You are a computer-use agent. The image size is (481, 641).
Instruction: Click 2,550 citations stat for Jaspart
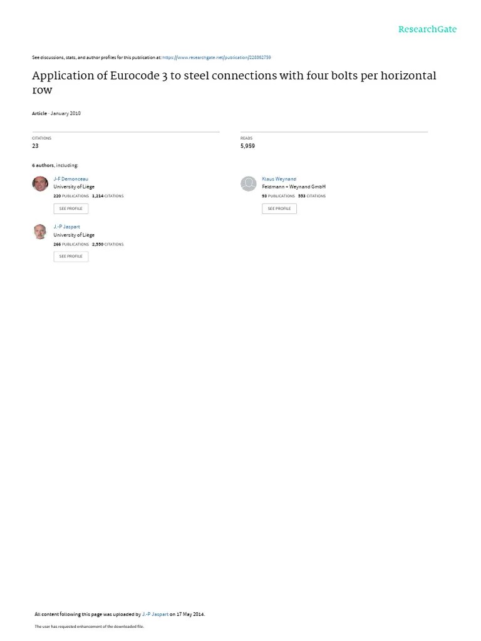[x=108, y=244]
